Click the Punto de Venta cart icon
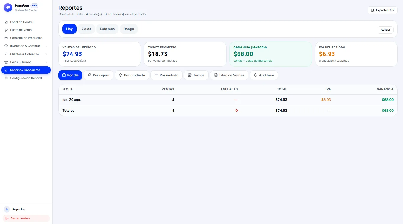 pyautogui.click(x=6, y=30)
